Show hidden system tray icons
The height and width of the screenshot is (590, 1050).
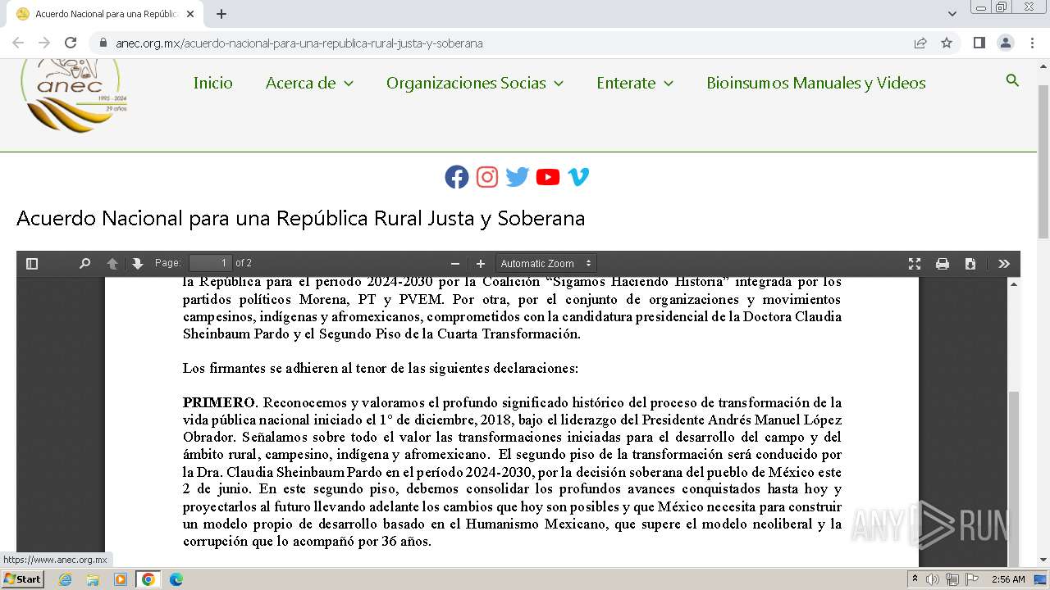pyautogui.click(x=915, y=579)
